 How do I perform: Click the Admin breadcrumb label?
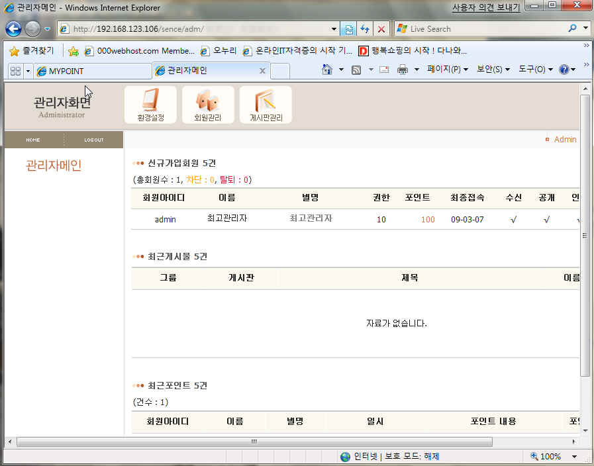(566, 139)
